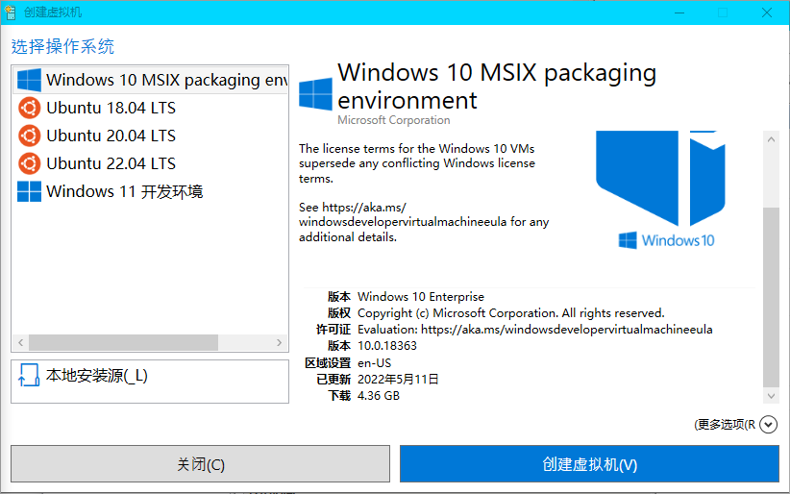This screenshot has width=790, height=494.
Task: Select Ubuntu 22.04 LTS from the list
Action: 150,163
